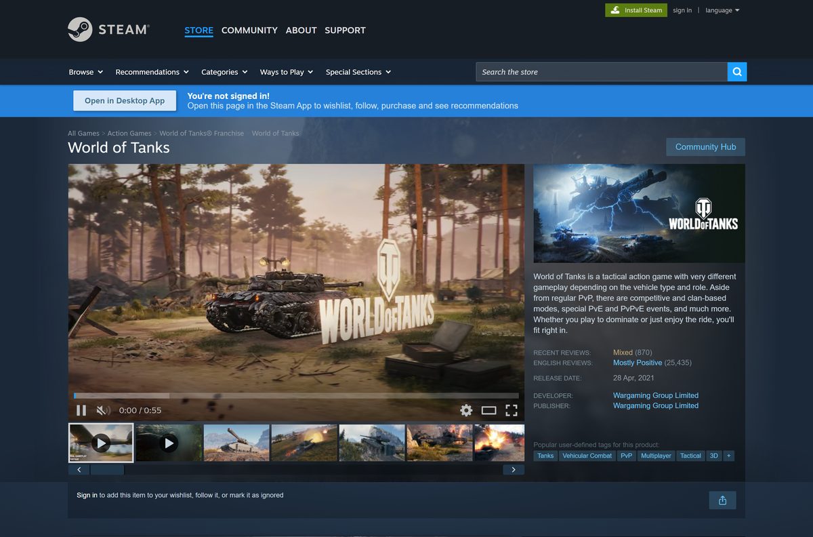The width and height of the screenshot is (813, 537).
Task: Toggle theater mode for video
Action: point(489,410)
